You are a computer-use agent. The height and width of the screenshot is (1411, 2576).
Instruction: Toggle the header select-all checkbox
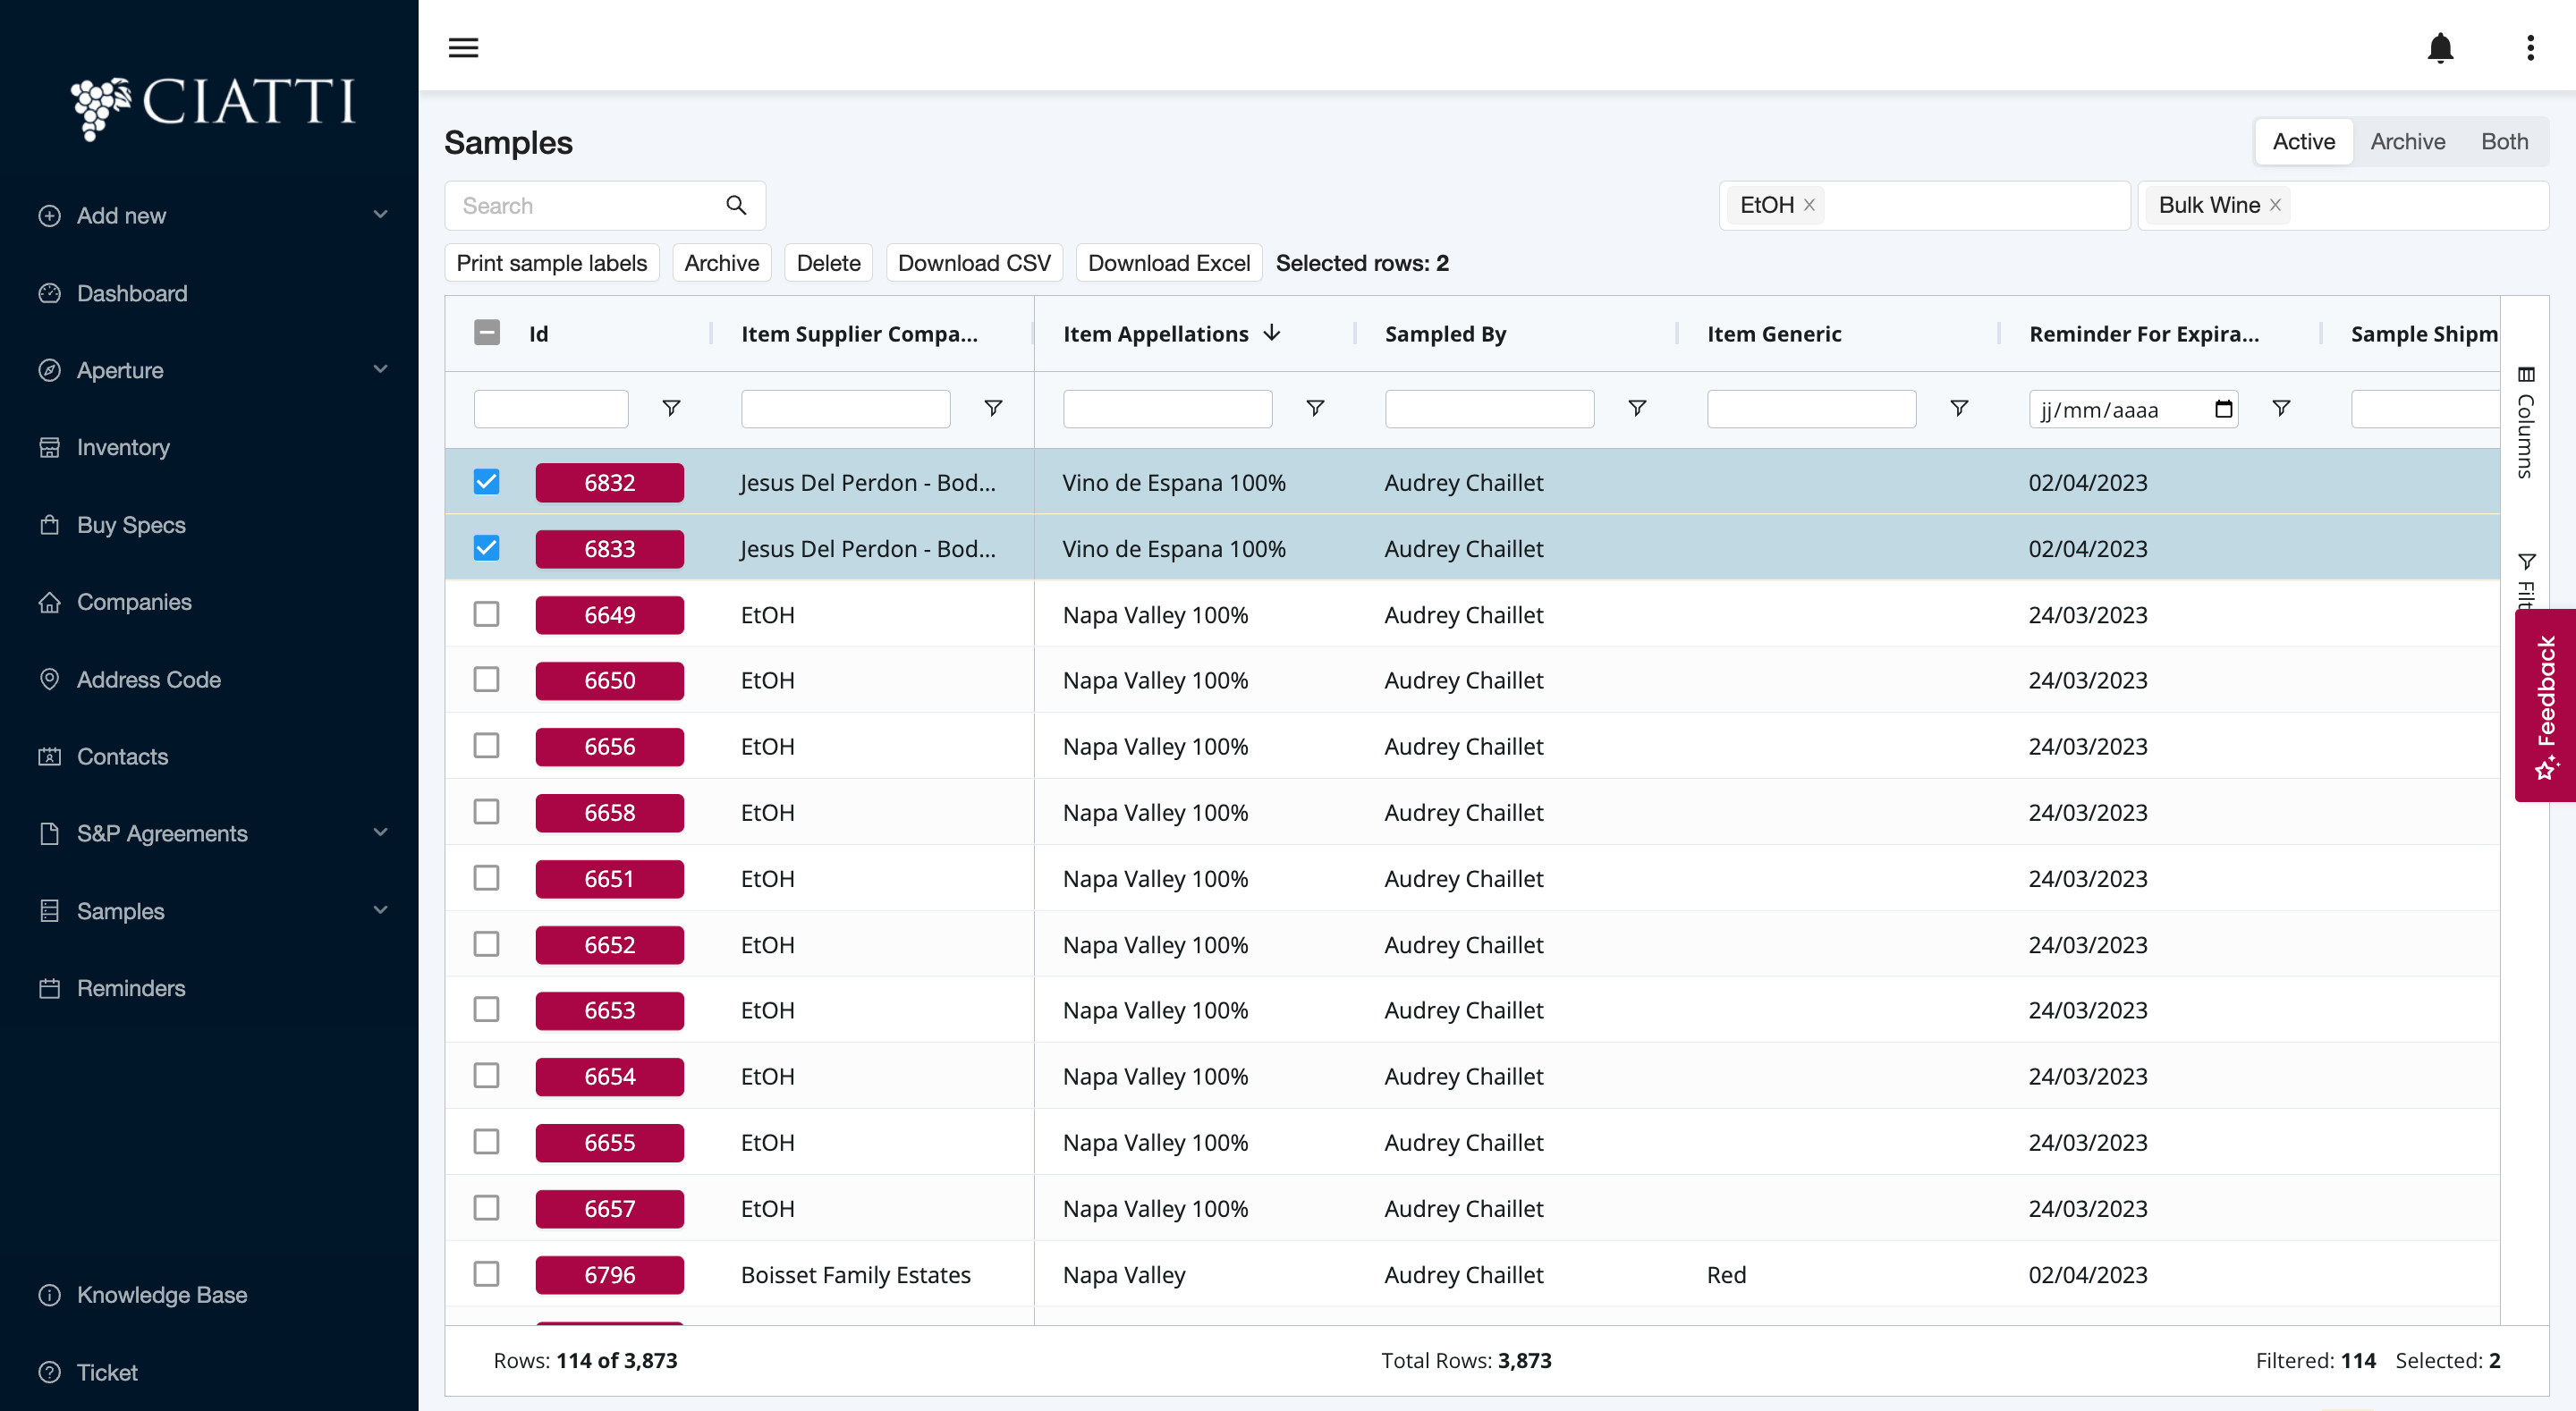coord(486,333)
